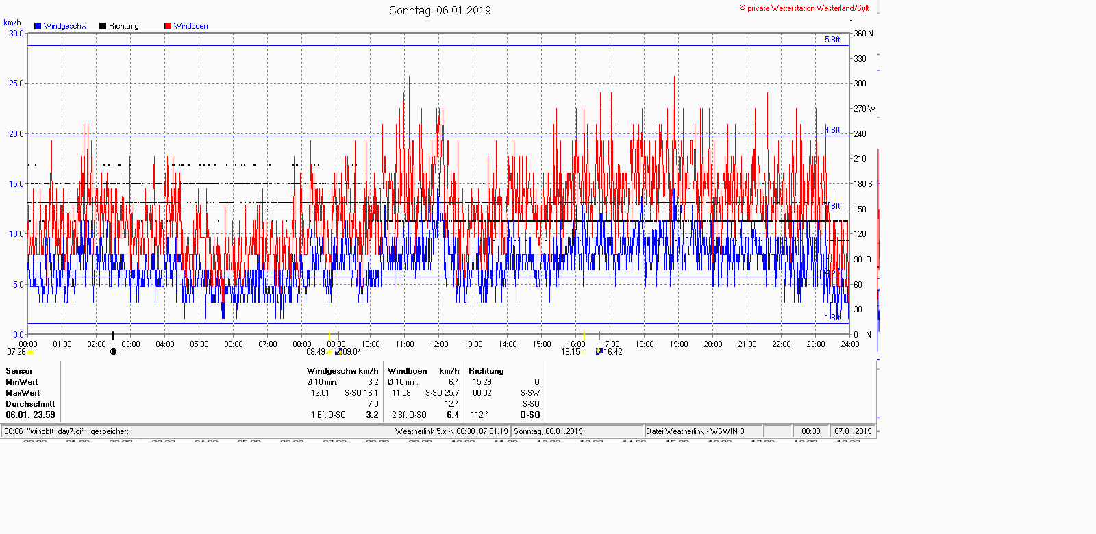Image resolution: width=1096 pixels, height=534 pixels.
Task: Click Sonntag, 06.01.2019 in the status bar
Action: click(548, 431)
